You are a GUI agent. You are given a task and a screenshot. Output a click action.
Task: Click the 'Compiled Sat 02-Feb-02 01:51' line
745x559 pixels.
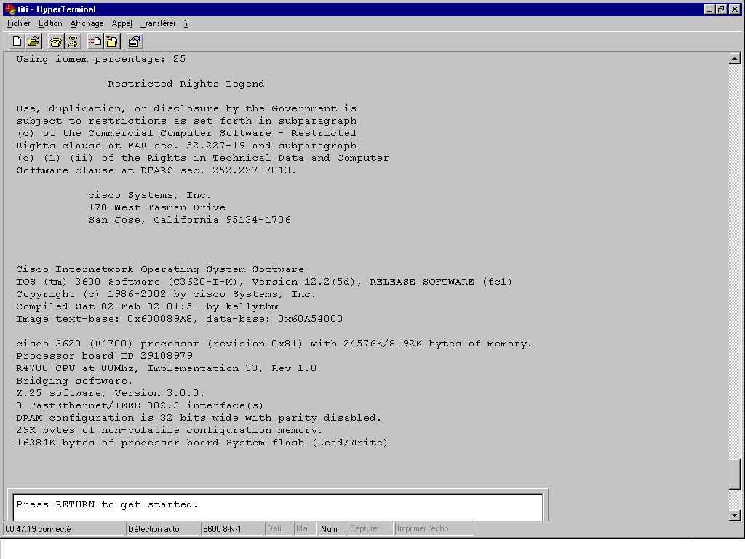coord(147,306)
